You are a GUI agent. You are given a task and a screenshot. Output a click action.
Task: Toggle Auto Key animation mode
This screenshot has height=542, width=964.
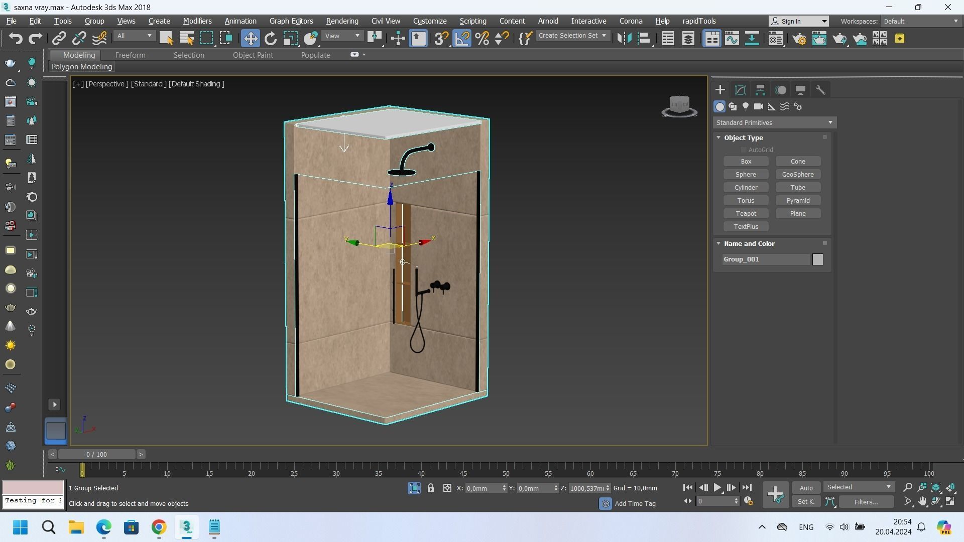pos(806,488)
